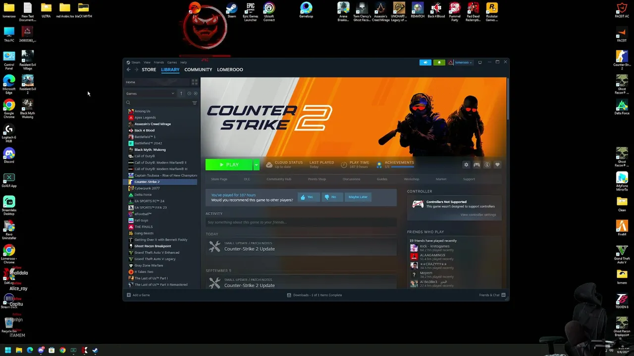
Task: Click the game info icon for Counter-Strike 2
Action: pos(487,165)
